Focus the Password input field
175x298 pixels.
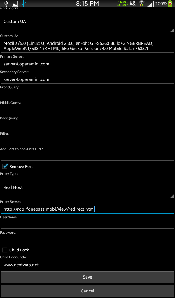87,240
